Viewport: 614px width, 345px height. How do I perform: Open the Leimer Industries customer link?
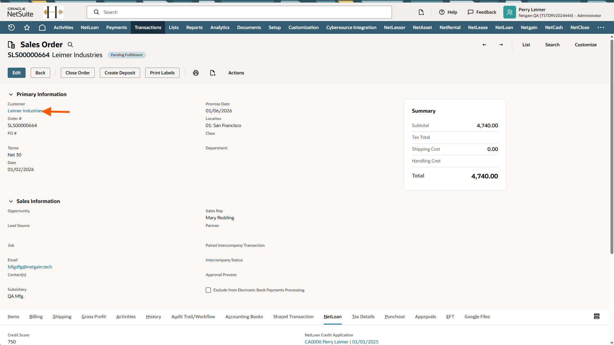click(25, 111)
